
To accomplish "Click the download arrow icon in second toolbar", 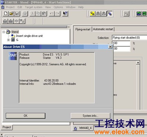I will point(11,21).
